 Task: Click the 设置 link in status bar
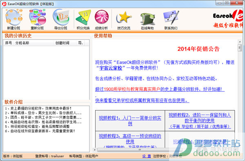(147, 156)
